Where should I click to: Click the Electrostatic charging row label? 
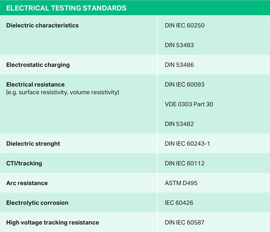[38, 65]
